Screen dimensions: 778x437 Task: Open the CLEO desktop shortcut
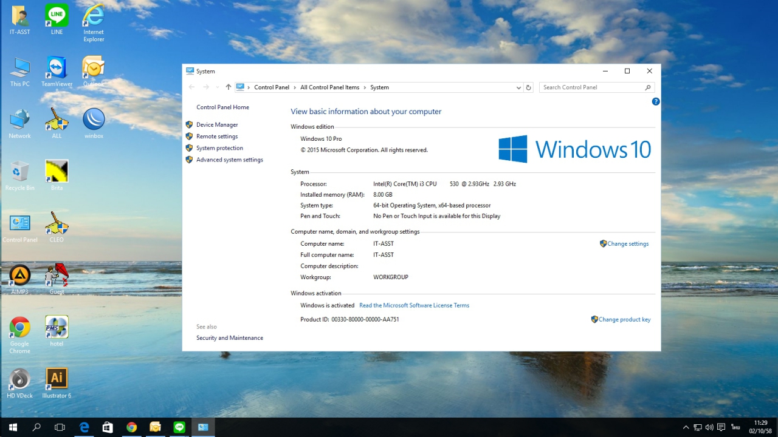(x=57, y=228)
